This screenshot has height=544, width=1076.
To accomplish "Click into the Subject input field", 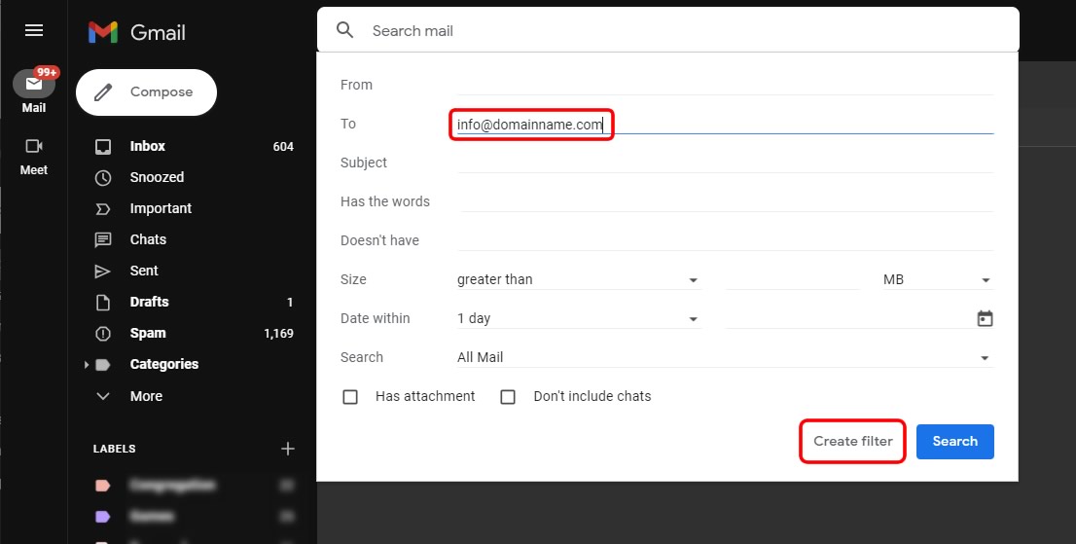I will 726,163.
